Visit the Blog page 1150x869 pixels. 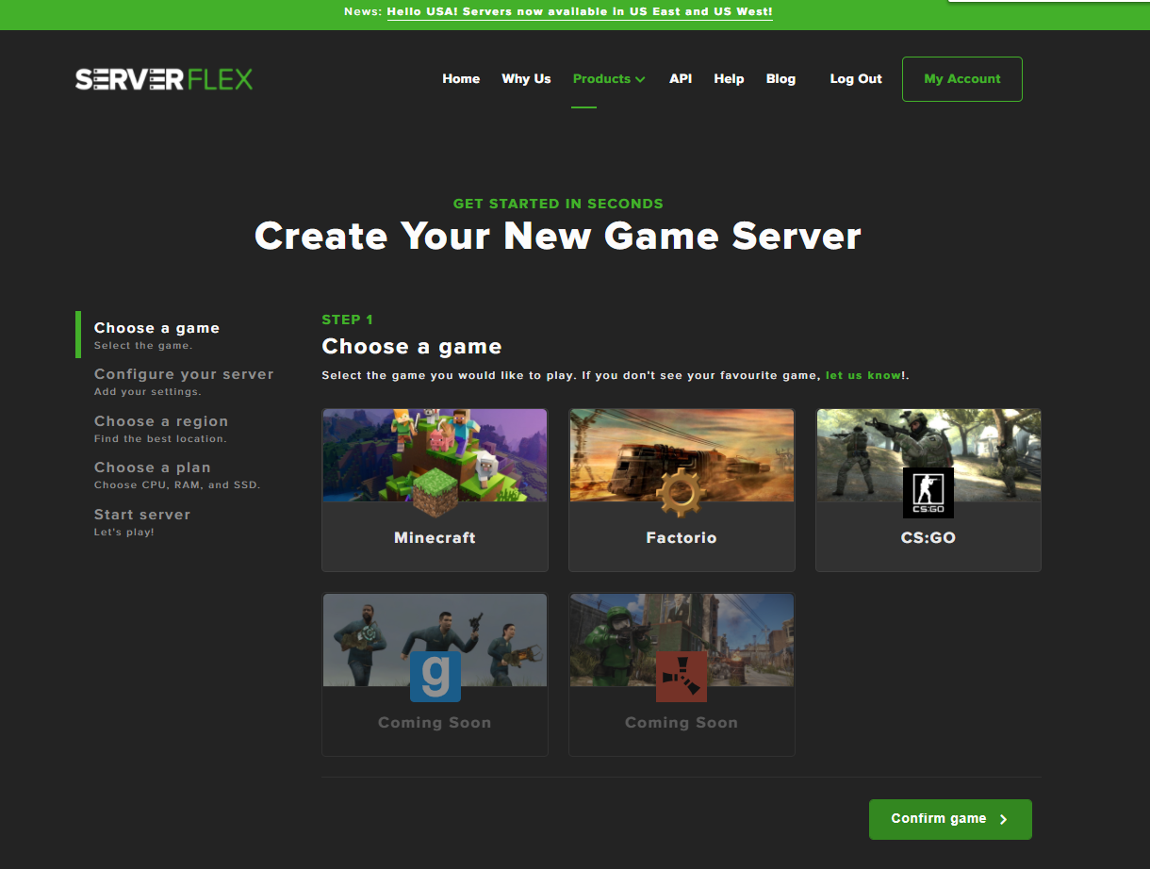780,79
